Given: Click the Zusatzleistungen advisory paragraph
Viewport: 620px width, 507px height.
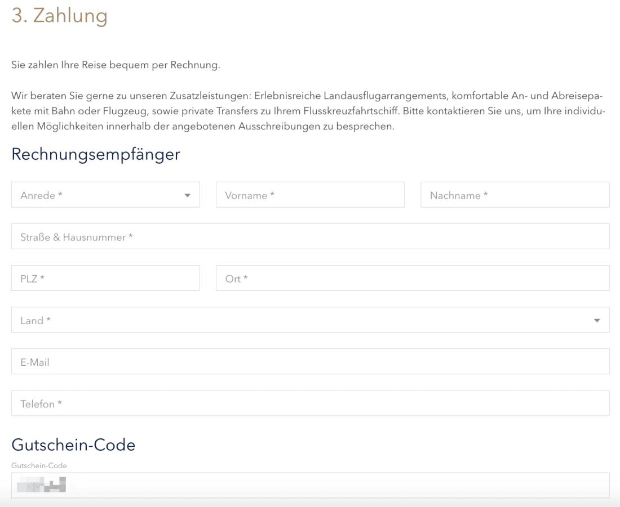Looking at the screenshot, I should pos(308,111).
